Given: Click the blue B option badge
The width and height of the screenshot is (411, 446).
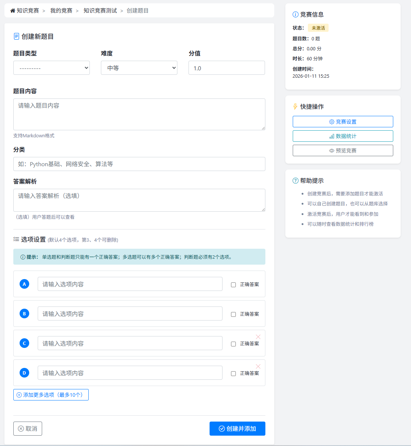Looking at the screenshot, I should 24,313.
